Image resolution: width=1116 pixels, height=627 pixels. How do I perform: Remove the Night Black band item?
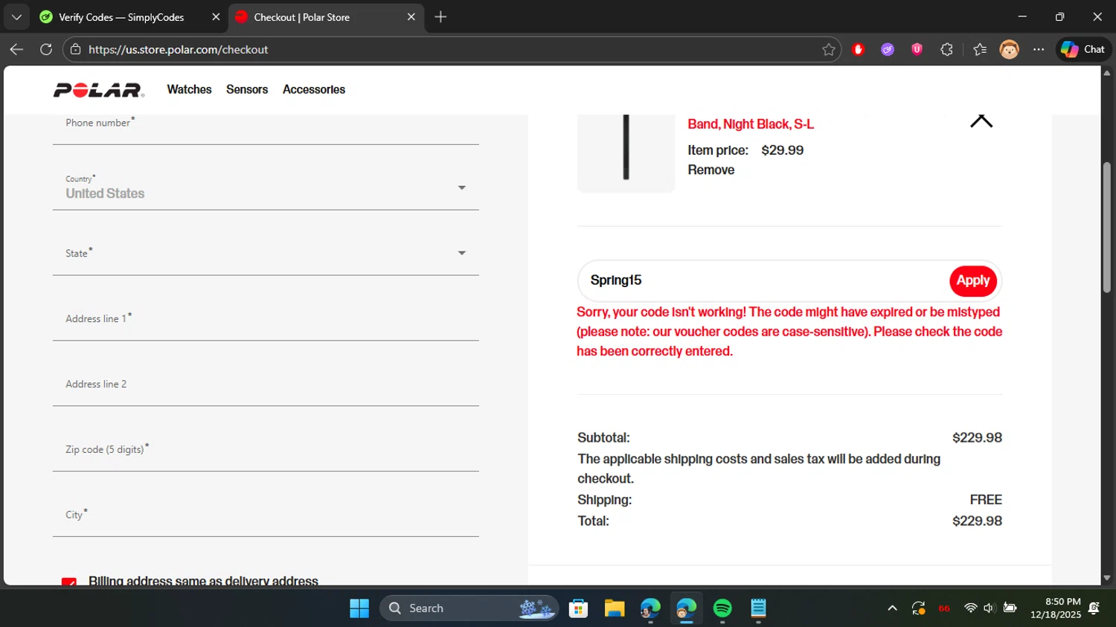(711, 170)
